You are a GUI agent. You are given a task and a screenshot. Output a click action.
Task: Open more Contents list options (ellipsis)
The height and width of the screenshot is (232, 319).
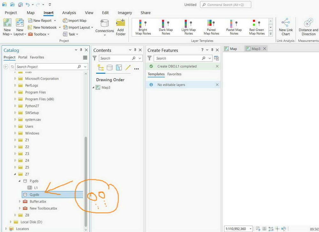coord(137,69)
